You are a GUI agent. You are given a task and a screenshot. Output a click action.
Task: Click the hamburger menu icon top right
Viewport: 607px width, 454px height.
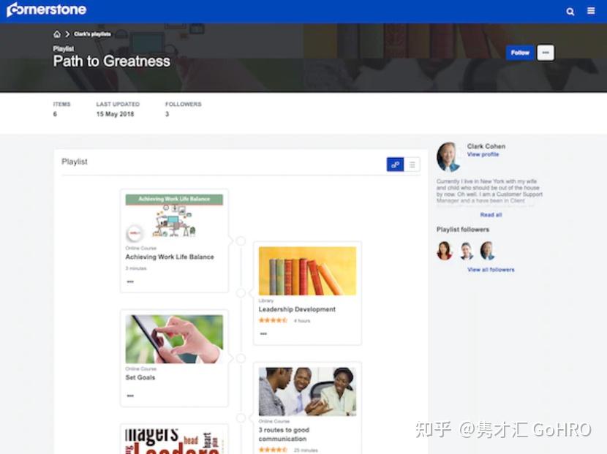coord(592,11)
